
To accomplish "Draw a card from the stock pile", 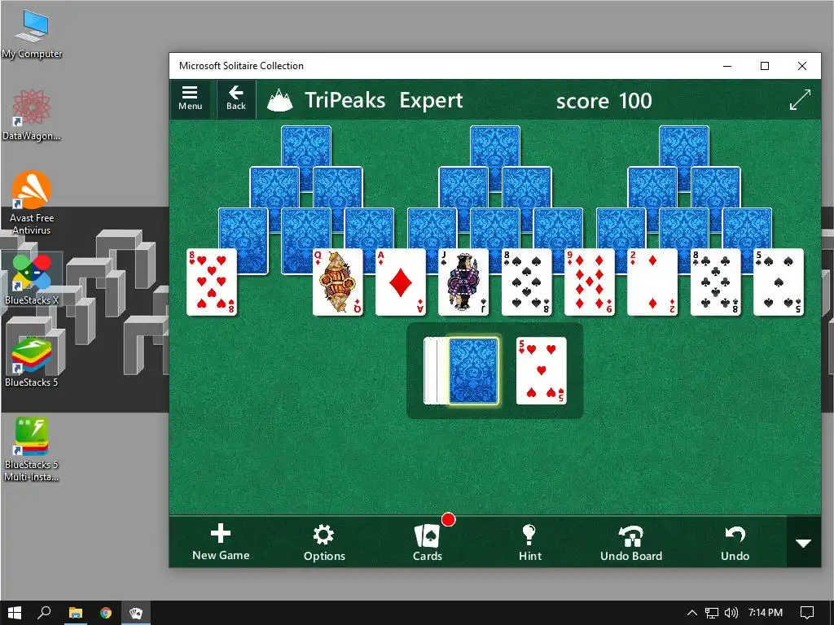I will [x=473, y=371].
